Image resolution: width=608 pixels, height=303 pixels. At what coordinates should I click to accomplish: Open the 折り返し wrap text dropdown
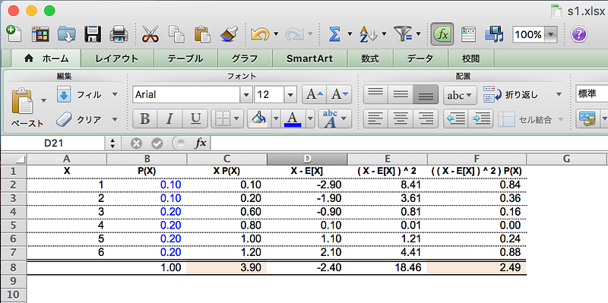click(559, 94)
